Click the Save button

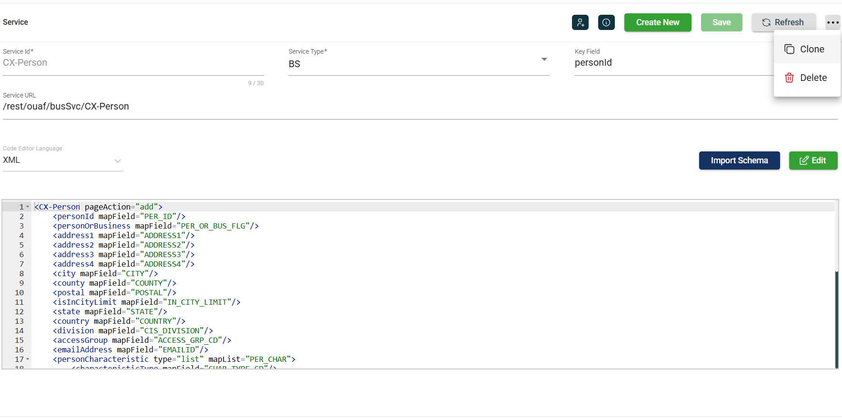[721, 22]
